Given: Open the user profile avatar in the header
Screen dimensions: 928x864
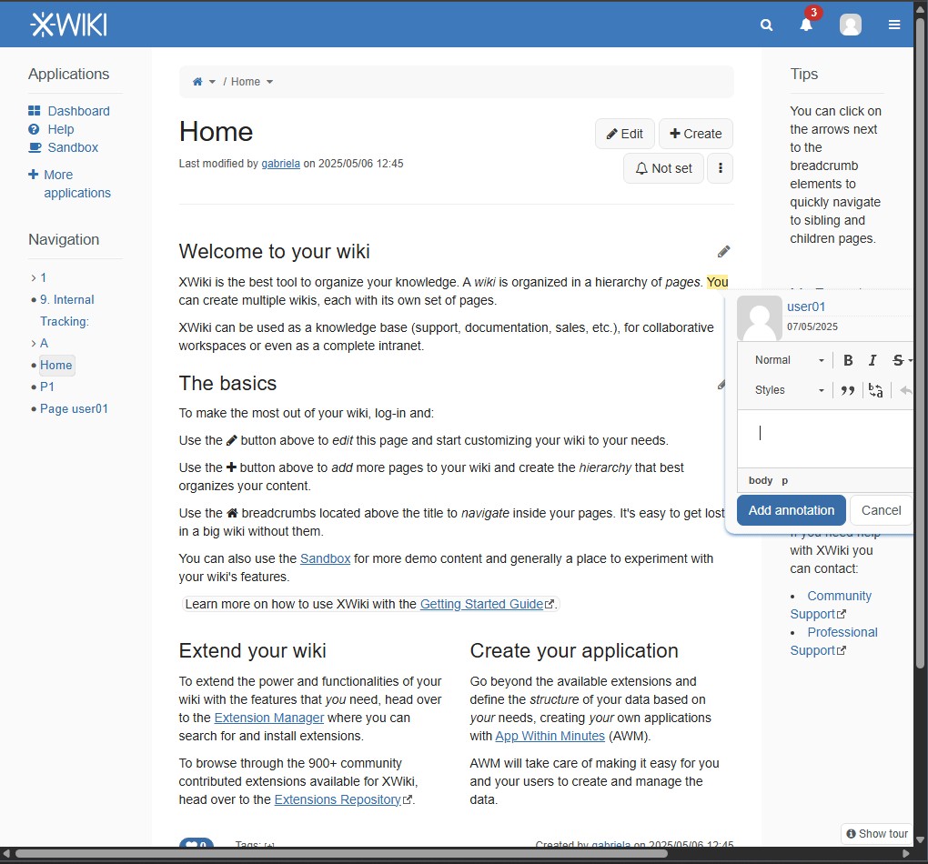Looking at the screenshot, I should (x=851, y=25).
